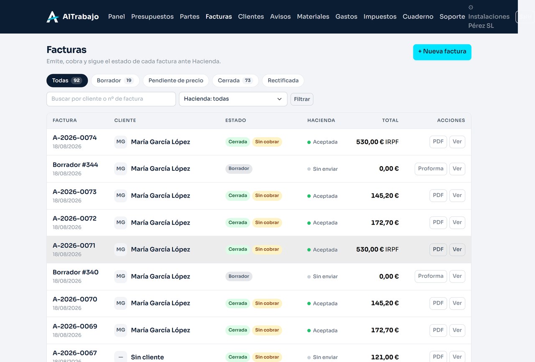Open the Partes section
This screenshot has width=535, height=362.
pyautogui.click(x=190, y=17)
